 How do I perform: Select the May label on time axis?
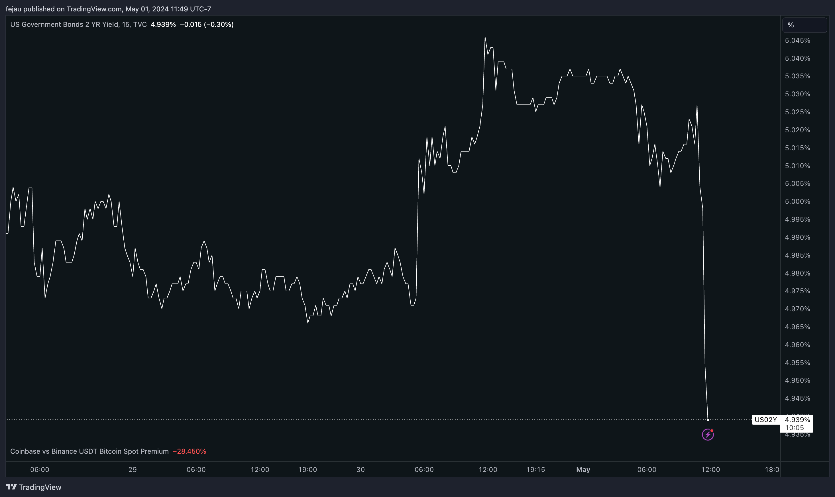[583, 470]
